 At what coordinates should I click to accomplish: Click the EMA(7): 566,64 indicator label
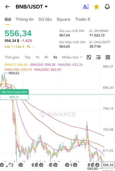click(x=16, y=65)
